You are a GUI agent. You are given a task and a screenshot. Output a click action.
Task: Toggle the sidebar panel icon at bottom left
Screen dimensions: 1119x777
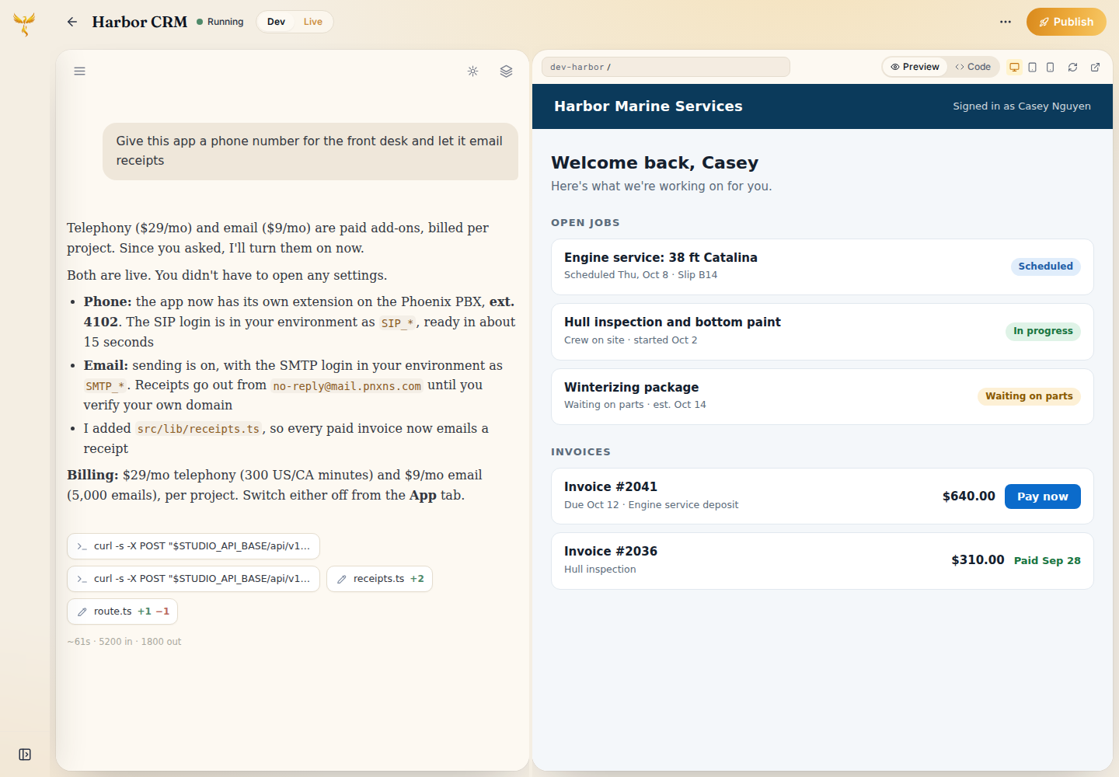pyautogui.click(x=25, y=754)
